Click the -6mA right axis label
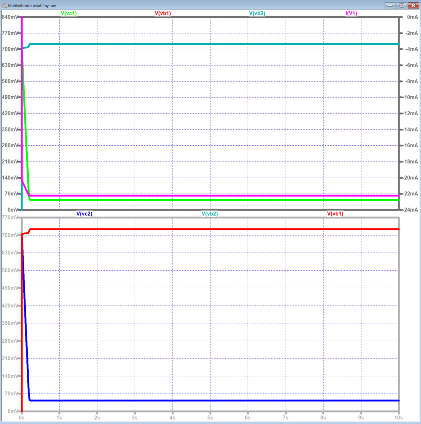Image resolution: width=421 pixels, height=424 pixels. pyautogui.click(x=411, y=65)
